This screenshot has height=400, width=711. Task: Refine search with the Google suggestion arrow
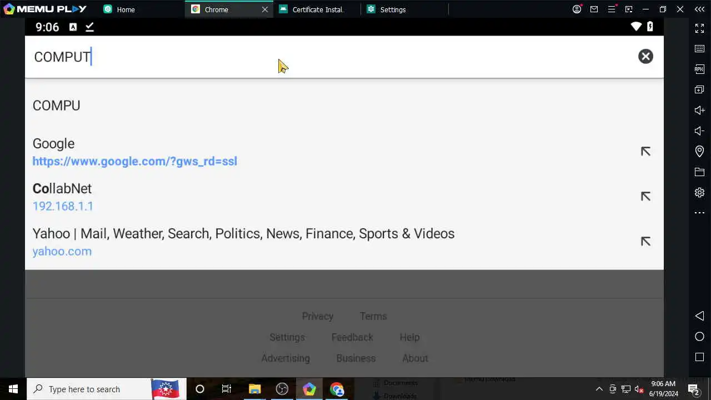point(645,151)
